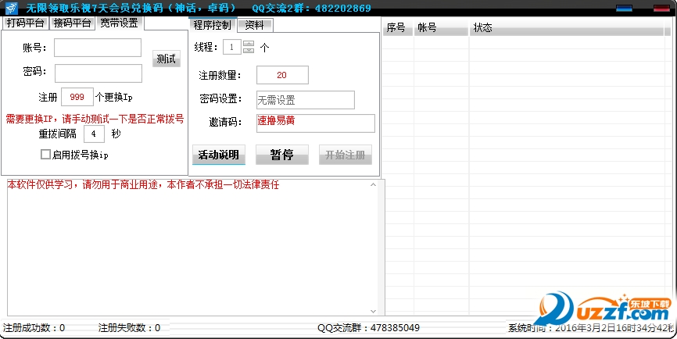This screenshot has height=339, width=677.
Task: Click the red warning about 更换IP
Action: (95, 119)
